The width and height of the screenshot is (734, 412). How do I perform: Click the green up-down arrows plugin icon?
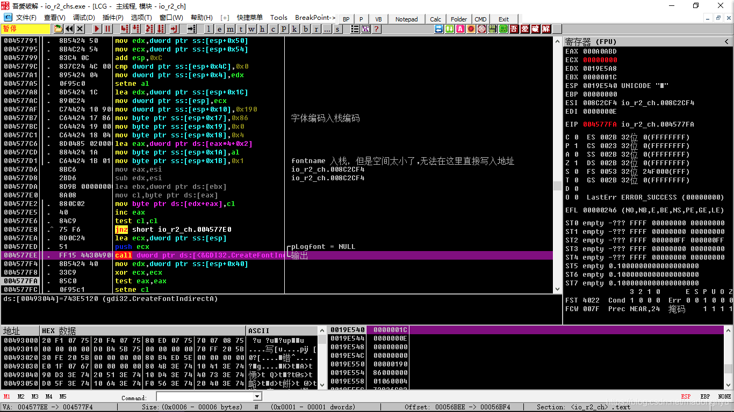(x=449, y=28)
